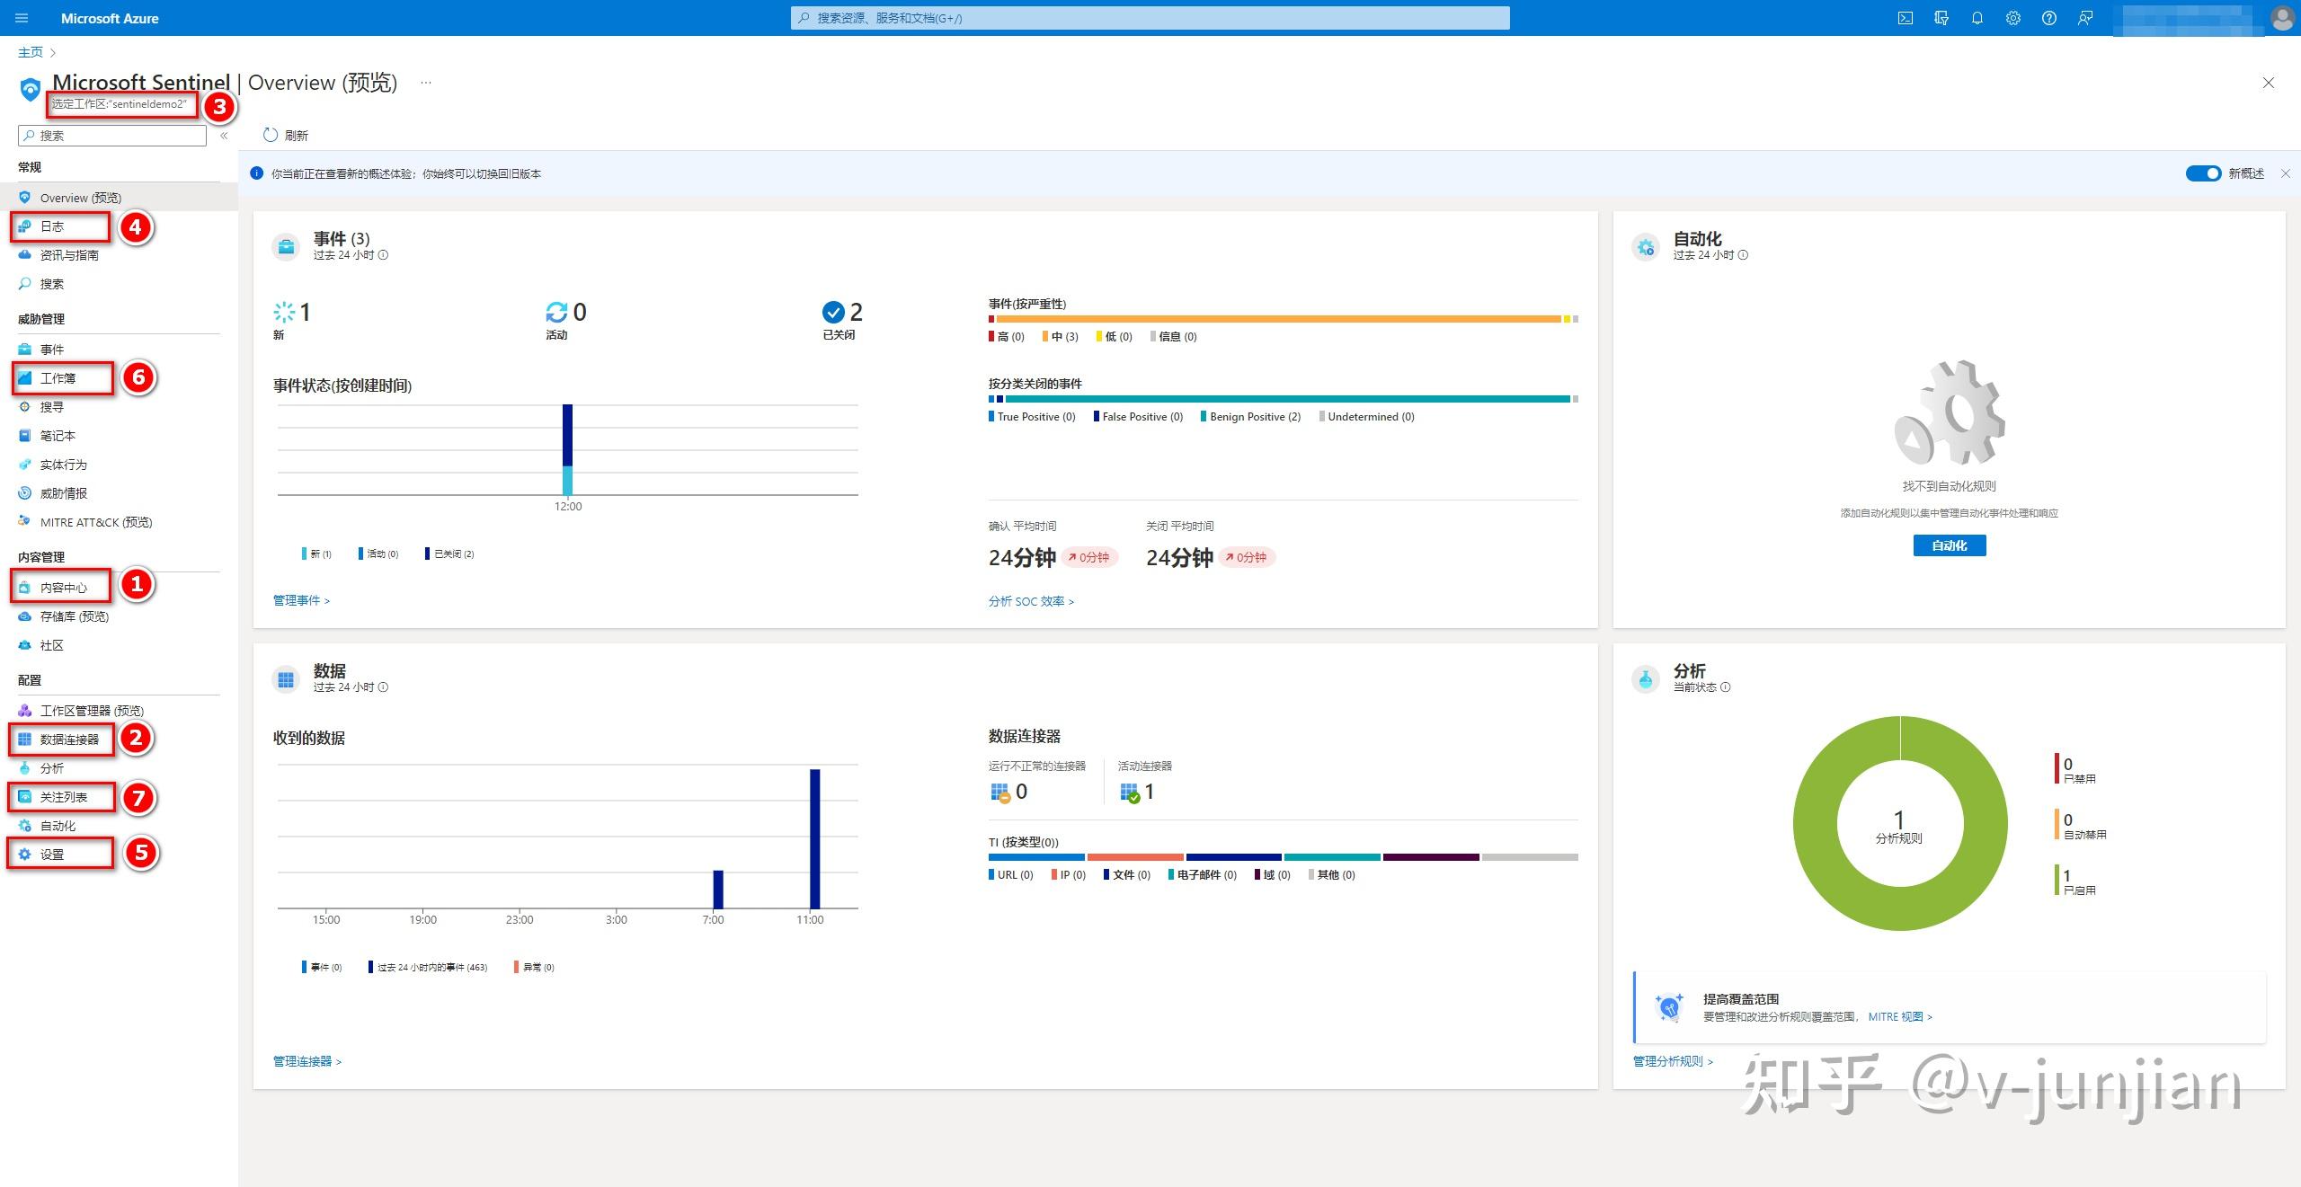The image size is (2301, 1187).
Task: Click the sidebar 搜索 input field
Action: click(112, 135)
